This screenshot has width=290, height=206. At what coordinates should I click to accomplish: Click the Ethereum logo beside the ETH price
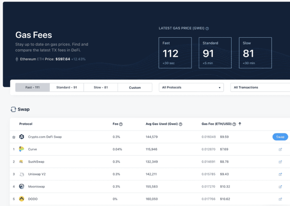coord(17,59)
